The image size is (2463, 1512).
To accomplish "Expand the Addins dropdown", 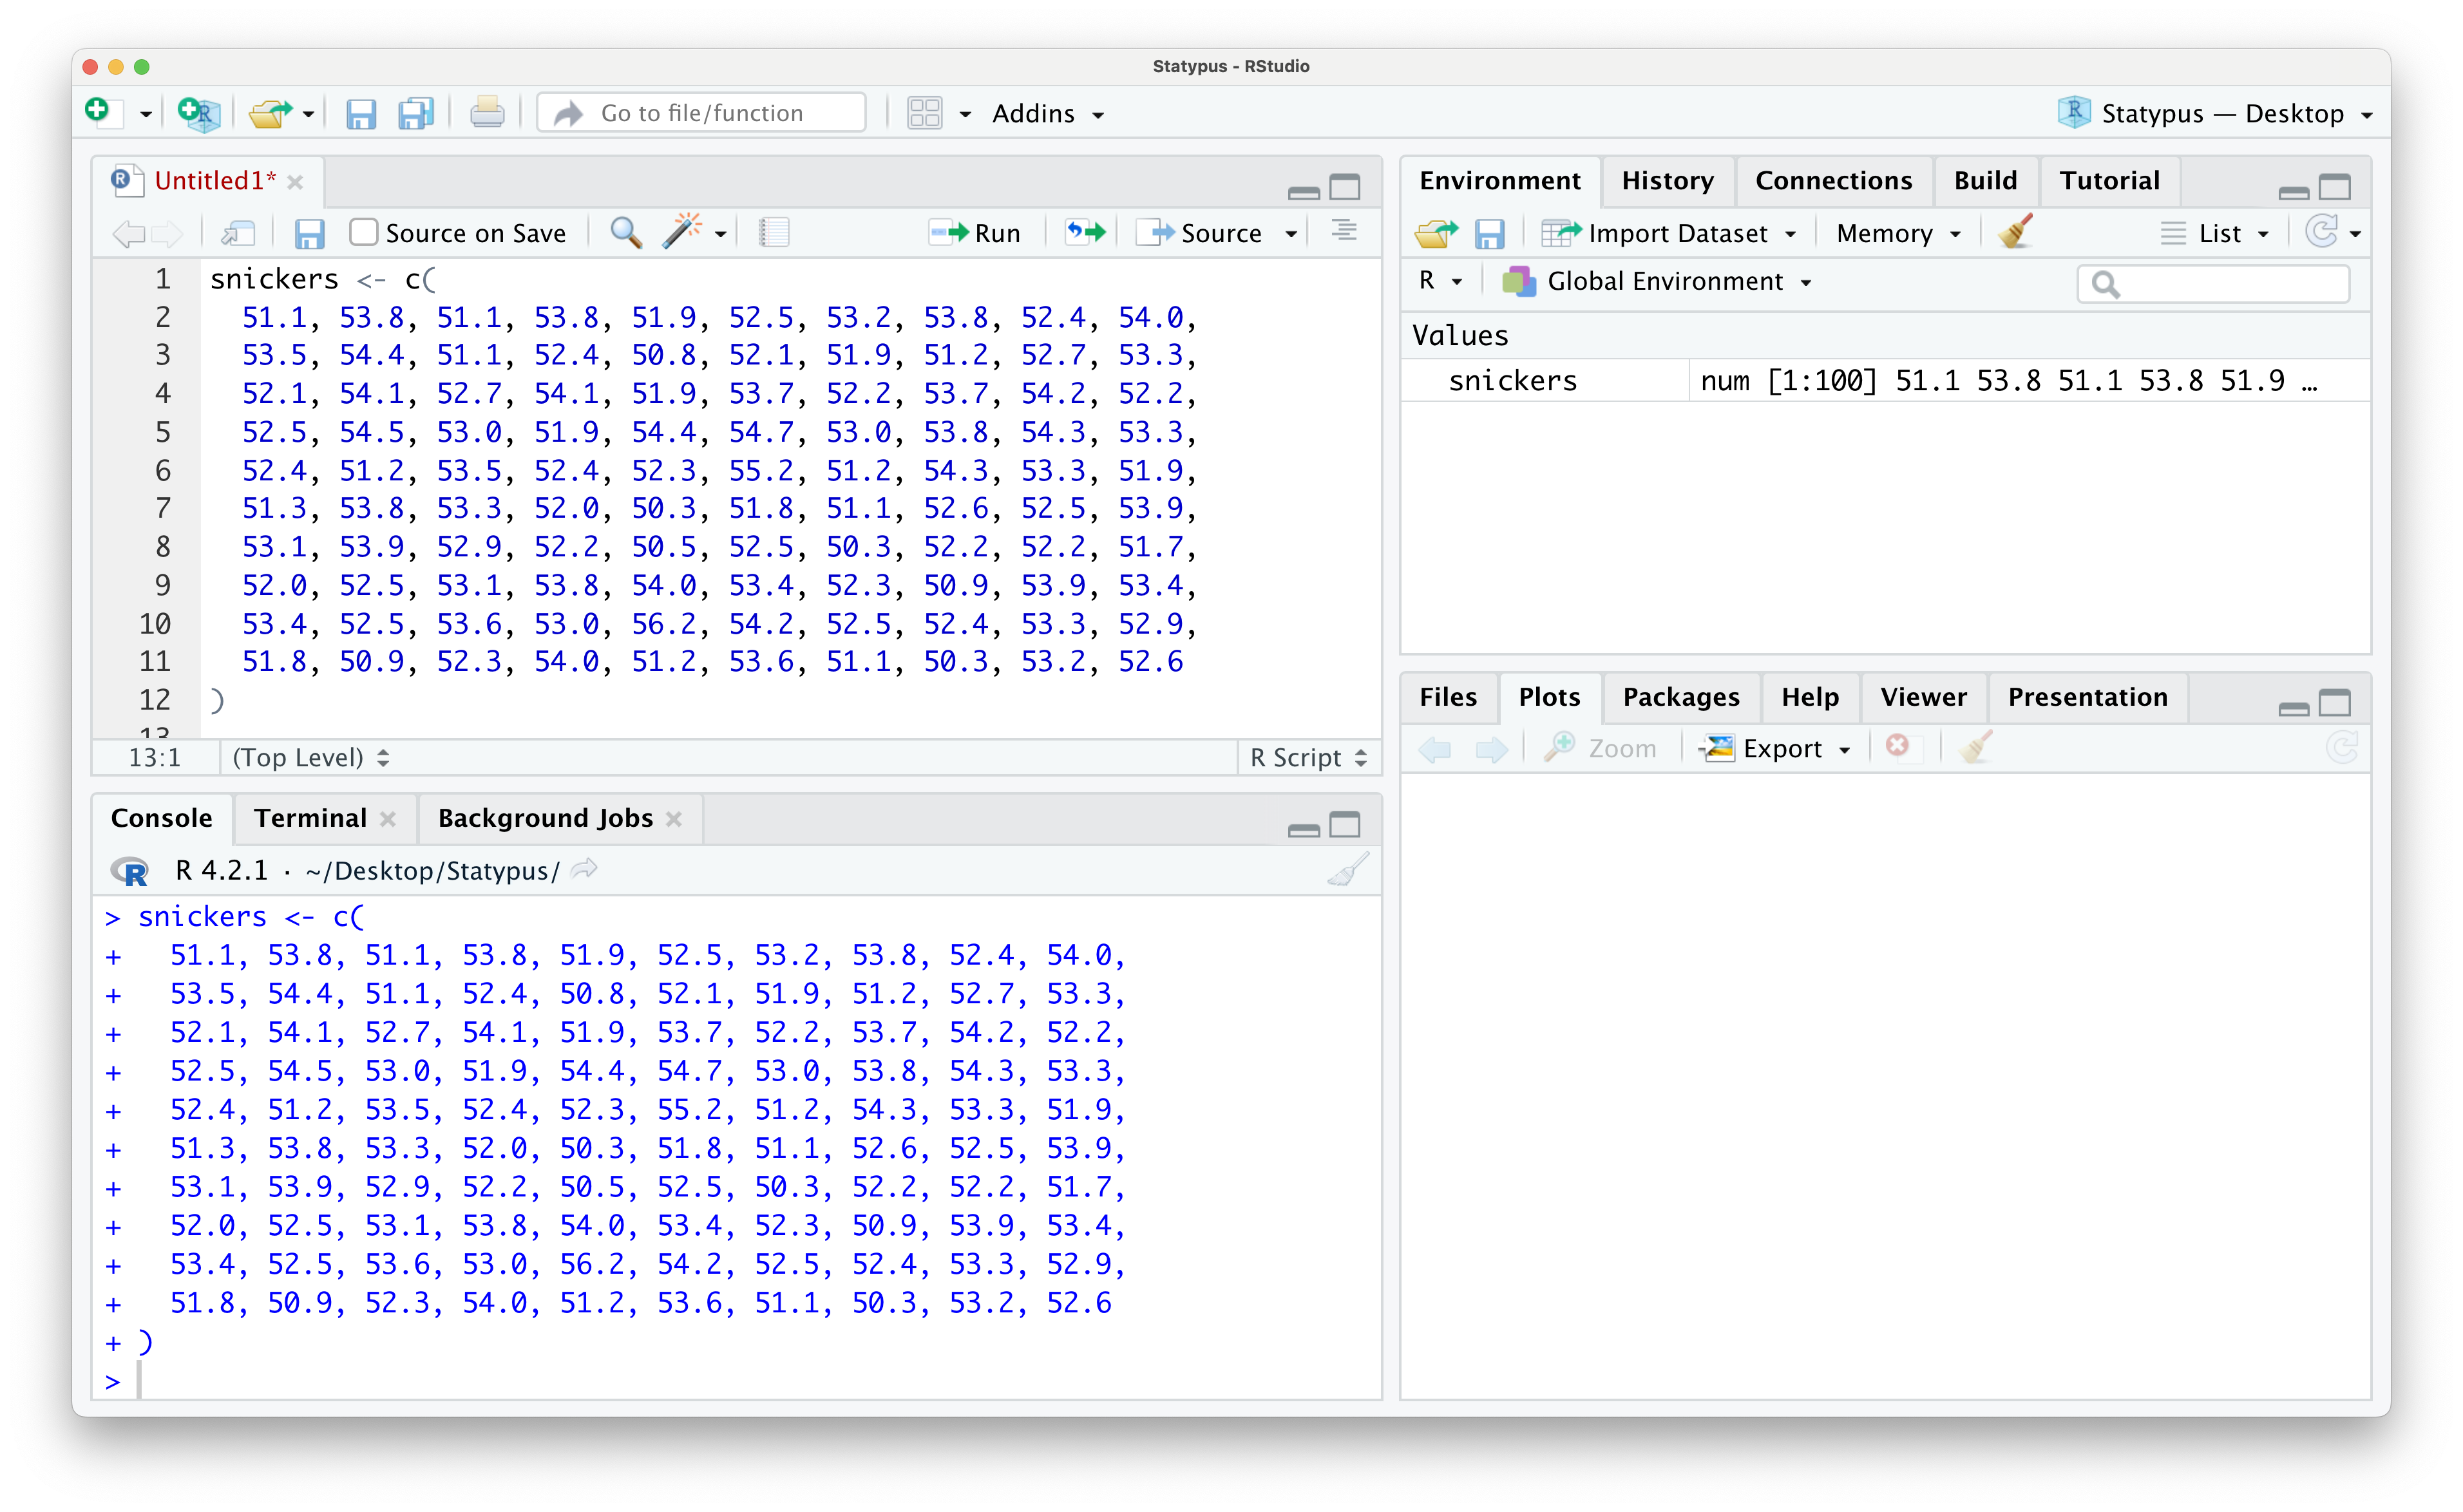I will click(x=1047, y=113).
